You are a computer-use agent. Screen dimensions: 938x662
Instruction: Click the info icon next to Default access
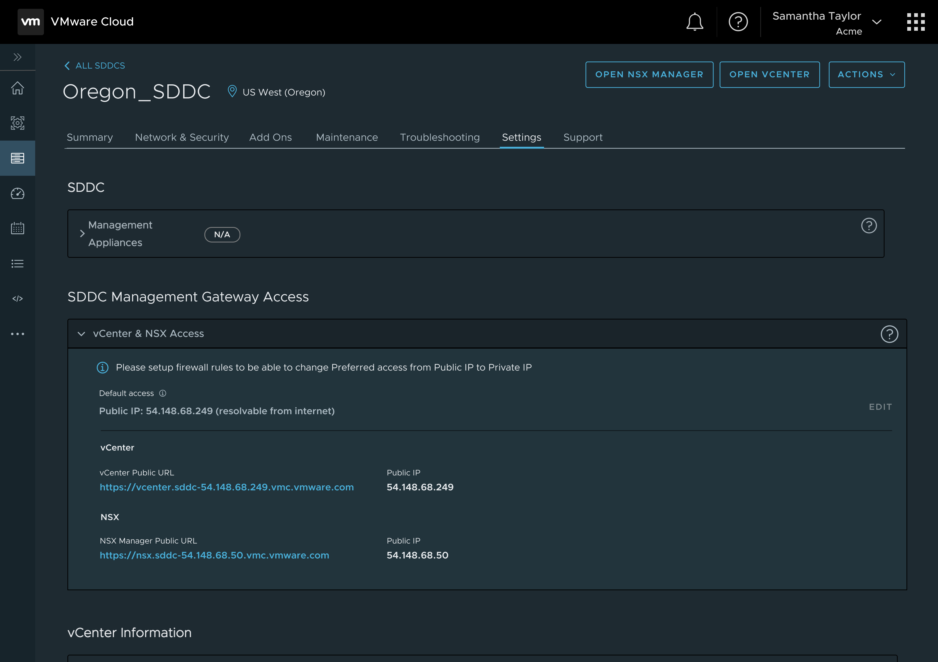coord(163,393)
